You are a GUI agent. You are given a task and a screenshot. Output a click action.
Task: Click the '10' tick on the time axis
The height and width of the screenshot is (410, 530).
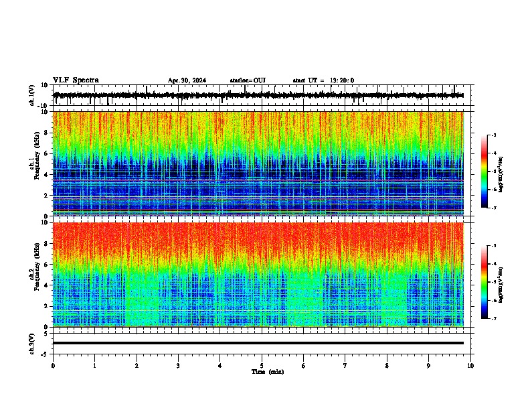pyautogui.click(x=470, y=366)
